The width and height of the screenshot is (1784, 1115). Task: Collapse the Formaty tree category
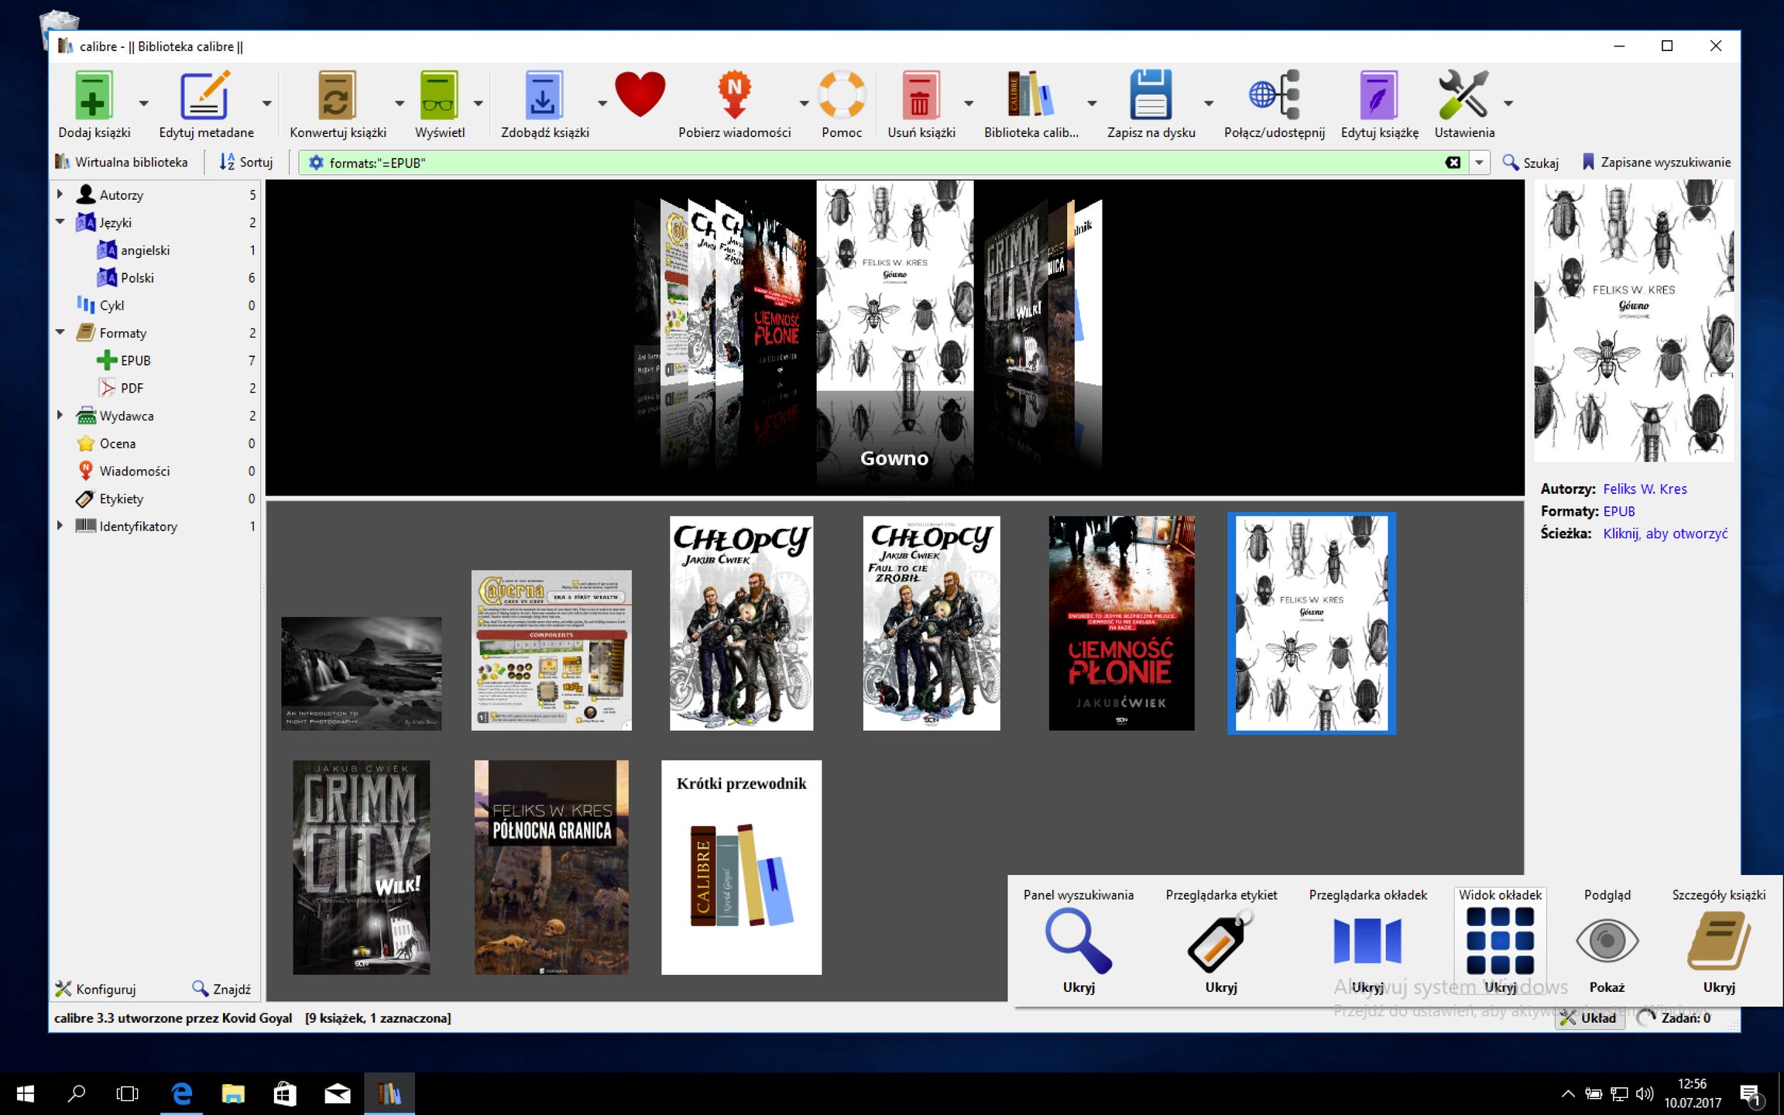60,332
